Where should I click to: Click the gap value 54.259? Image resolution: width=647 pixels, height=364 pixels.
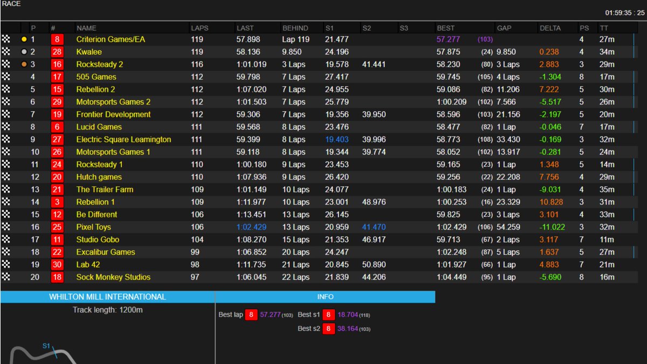point(508,227)
